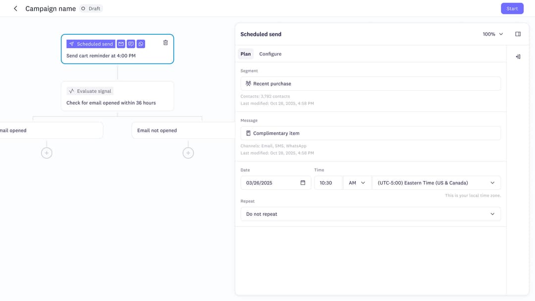Click the Complimentary item message icon
The width and height of the screenshot is (535, 301).
pos(247,133)
